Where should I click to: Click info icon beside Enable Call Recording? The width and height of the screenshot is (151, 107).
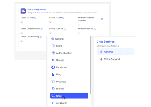(x=41, y=37)
